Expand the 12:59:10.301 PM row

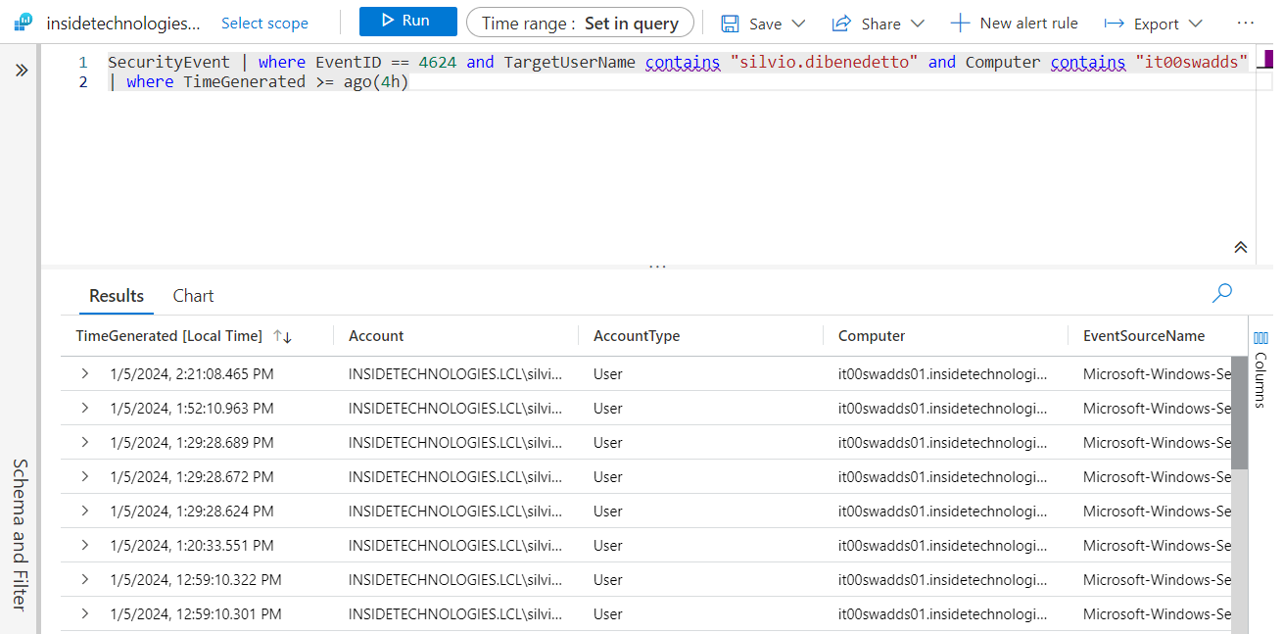[85, 613]
